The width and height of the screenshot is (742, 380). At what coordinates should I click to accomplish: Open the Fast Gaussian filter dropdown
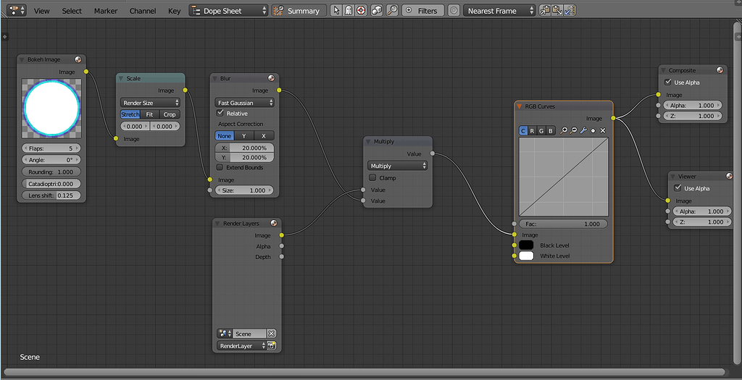point(245,103)
